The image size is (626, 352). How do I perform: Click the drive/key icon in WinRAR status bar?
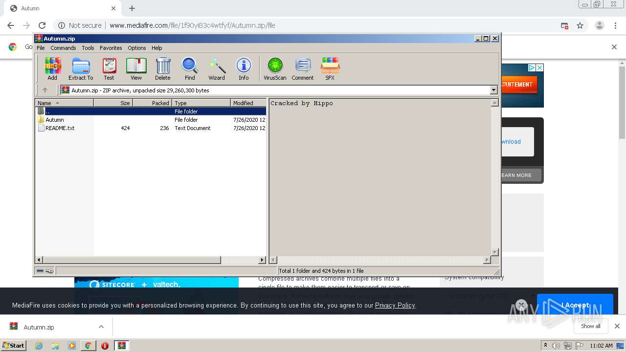pos(45,271)
